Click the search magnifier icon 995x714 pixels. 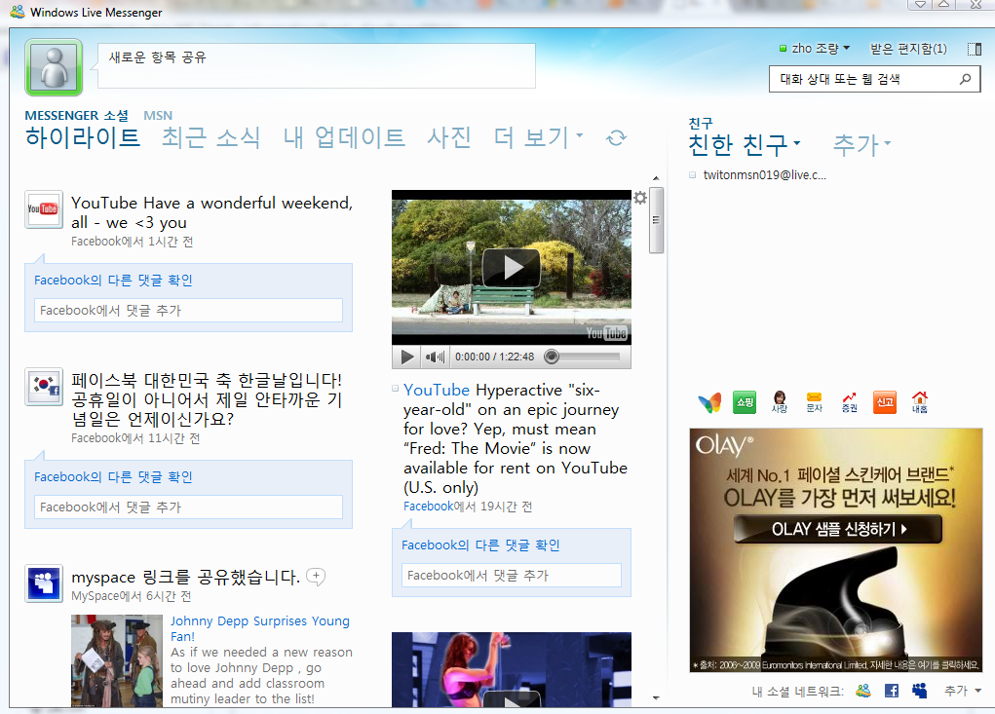[x=965, y=79]
